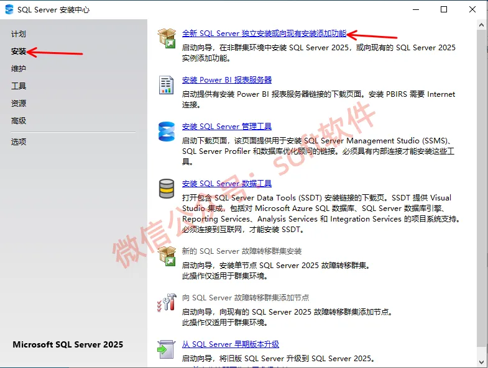The image size is (488, 368).
Task: Open 安装 Power BI 报表服务器 link
Action: [x=226, y=80]
